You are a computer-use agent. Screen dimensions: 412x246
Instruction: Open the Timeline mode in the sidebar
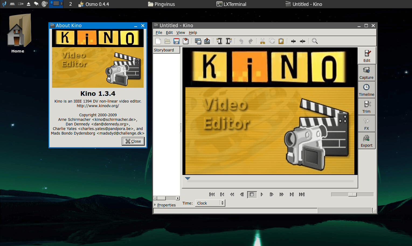pos(367,90)
